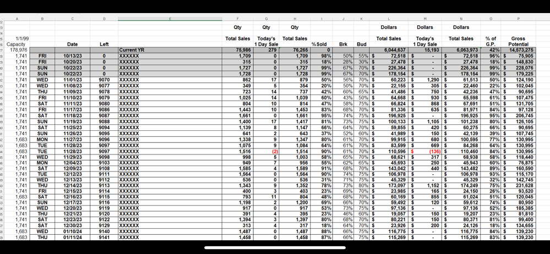Select the 206,745 gross potential cell
Image resolution: width=550 pixels, height=254 pixels.
tap(518, 115)
